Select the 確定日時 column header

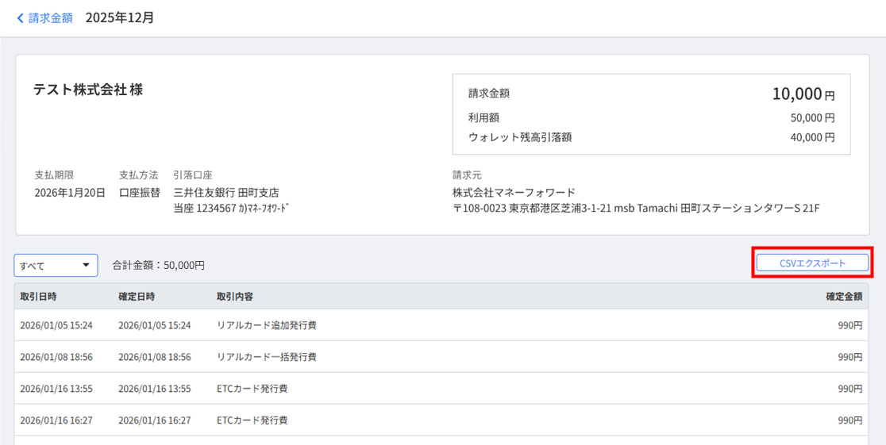click(137, 297)
